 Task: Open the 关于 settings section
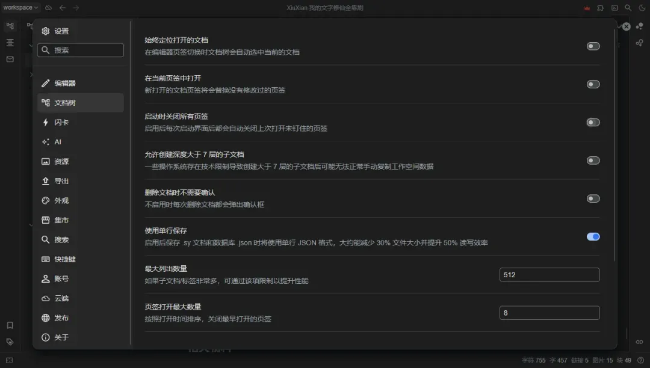click(81, 337)
